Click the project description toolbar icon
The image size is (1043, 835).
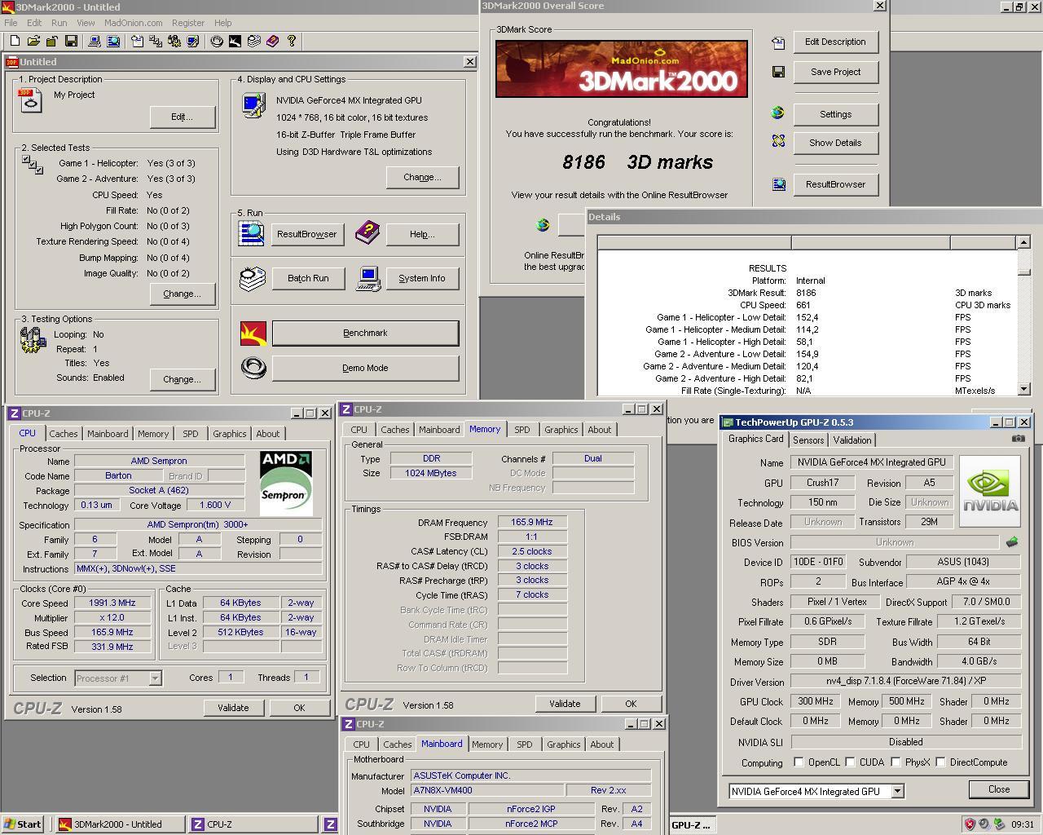tap(137, 41)
